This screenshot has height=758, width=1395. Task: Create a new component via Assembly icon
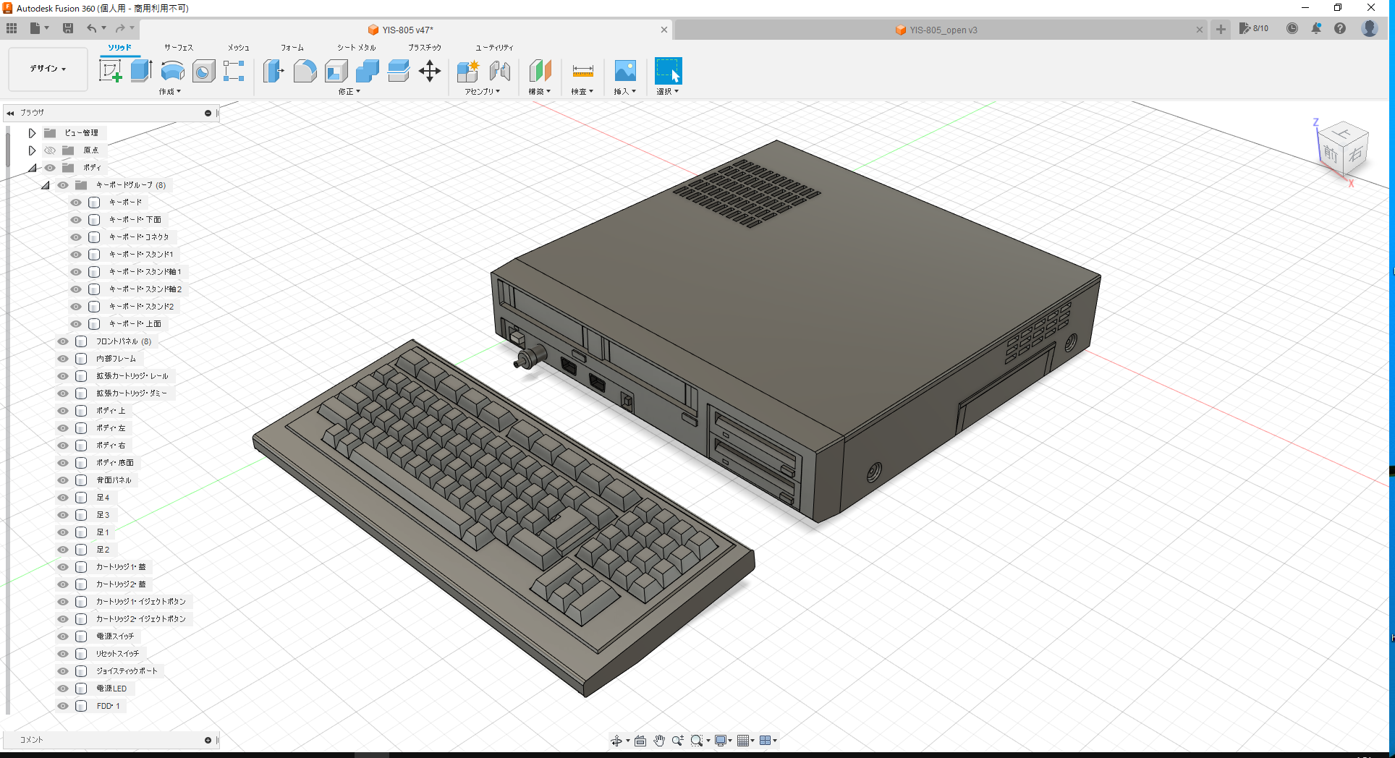click(x=467, y=70)
